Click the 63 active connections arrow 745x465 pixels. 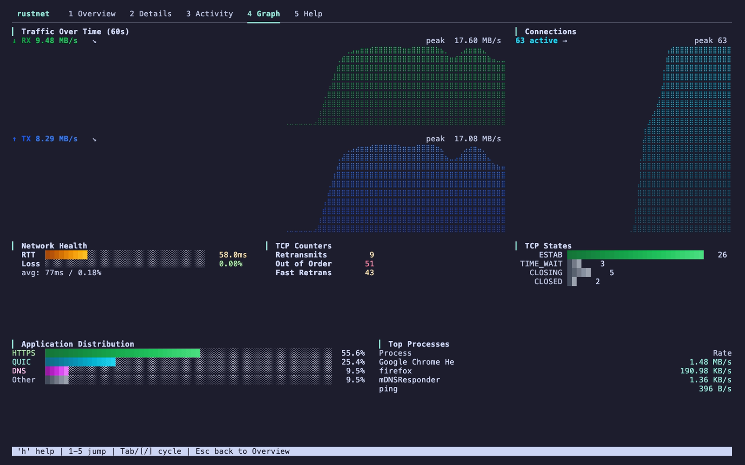(565, 41)
